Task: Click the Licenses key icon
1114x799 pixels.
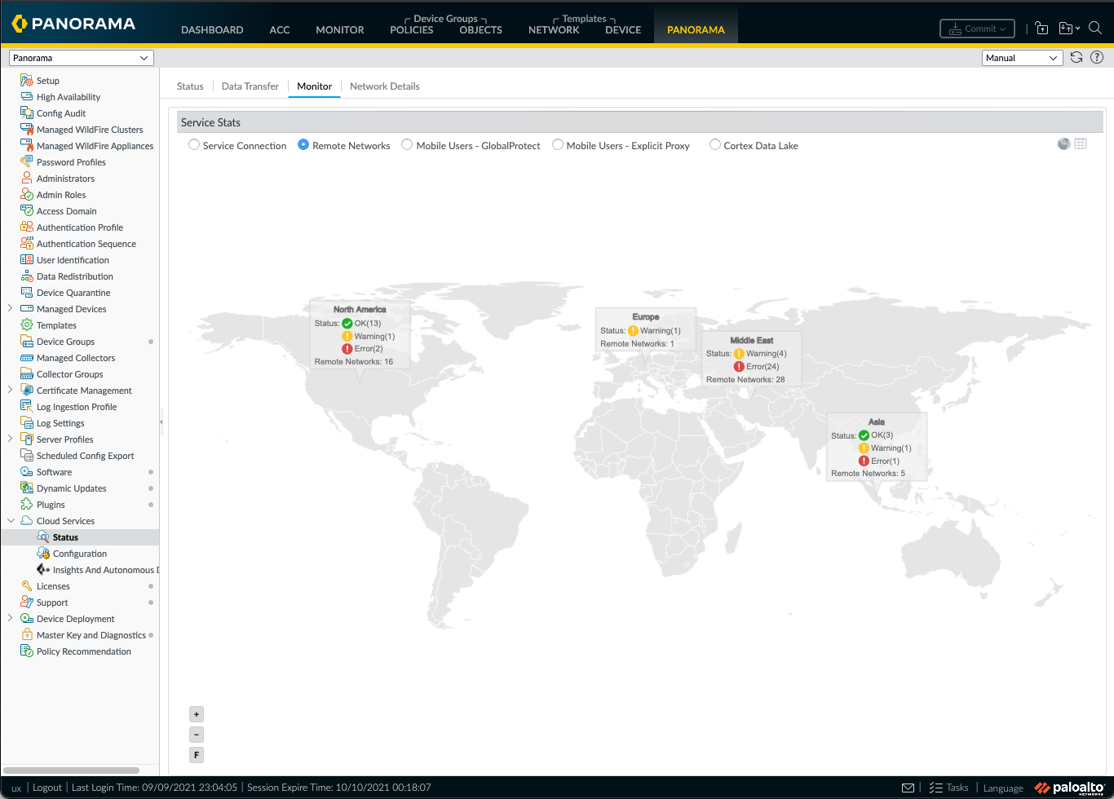Action: 27,586
